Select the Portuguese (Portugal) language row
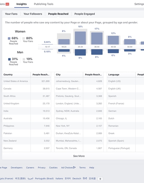The image size is (144, 183). (125, 148)
